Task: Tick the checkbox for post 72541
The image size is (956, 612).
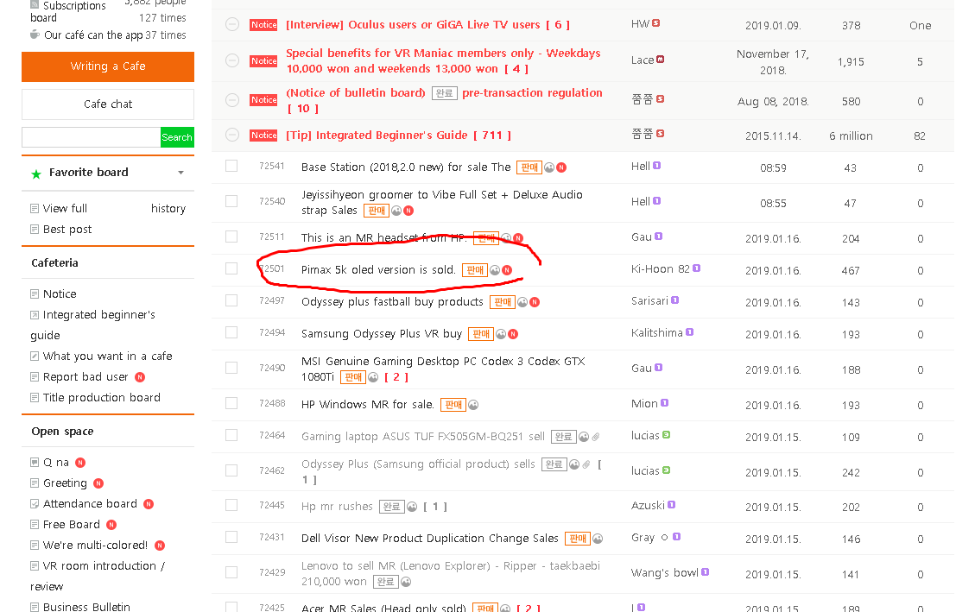Action: click(x=231, y=166)
